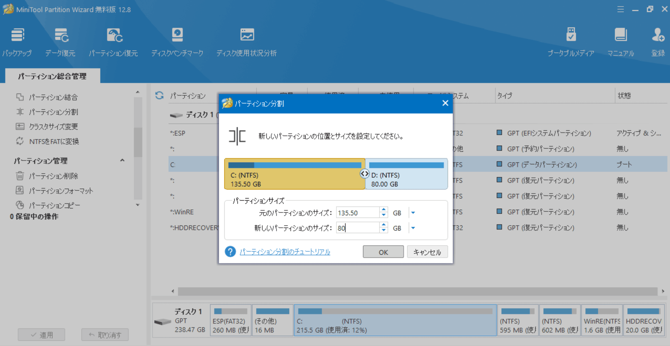The width and height of the screenshot is (670, 346).
Task: Select 602 MB NTFS block in disk map
Action: [560, 320]
